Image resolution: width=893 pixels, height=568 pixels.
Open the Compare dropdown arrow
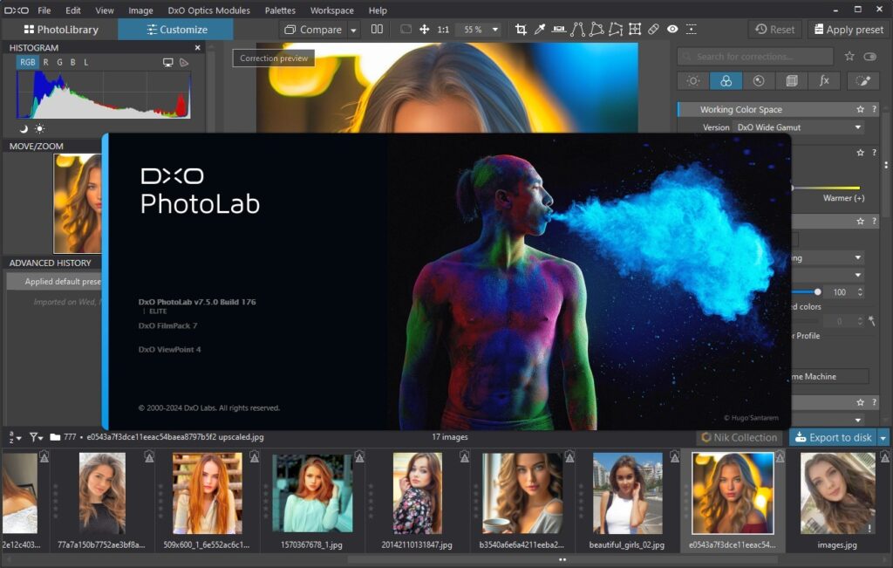pyautogui.click(x=354, y=30)
